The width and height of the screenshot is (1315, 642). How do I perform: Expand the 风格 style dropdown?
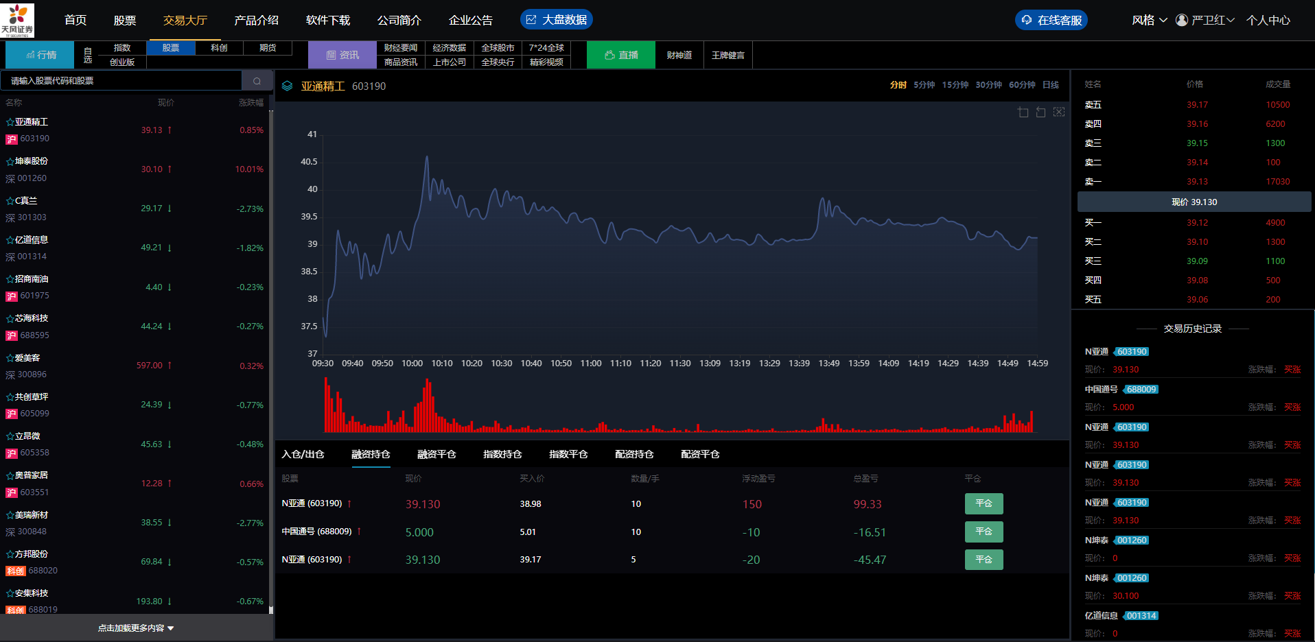click(1149, 20)
